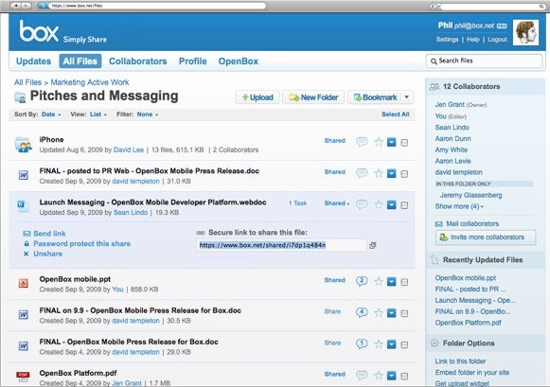Click the PDF icon of OpenBox Platform.pdf
The width and height of the screenshot is (550, 387).
coord(23,377)
